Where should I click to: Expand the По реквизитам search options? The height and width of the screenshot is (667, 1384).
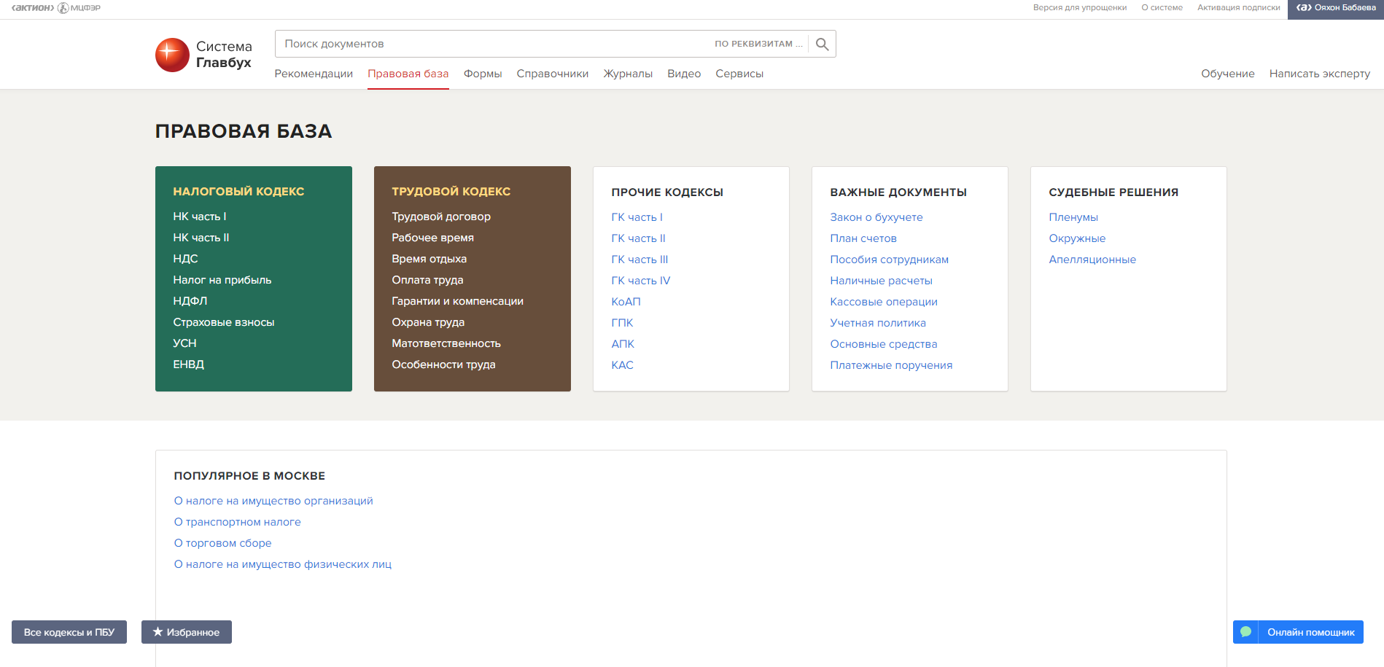click(758, 44)
